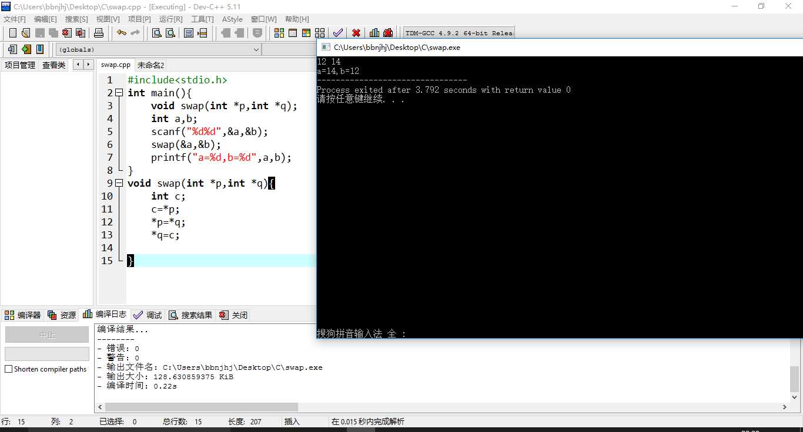Open the 窗口[W] menu
The width and height of the screenshot is (803, 432).
tap(263, 19)
